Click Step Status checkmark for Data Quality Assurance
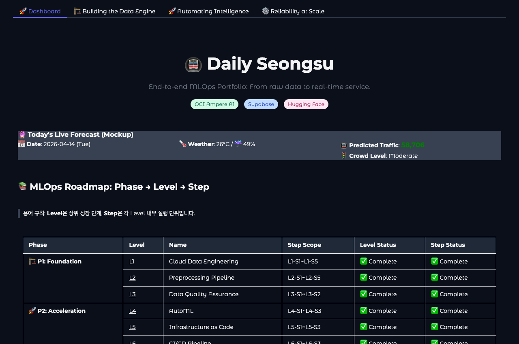The image size is (519, 344). point(435,294)
